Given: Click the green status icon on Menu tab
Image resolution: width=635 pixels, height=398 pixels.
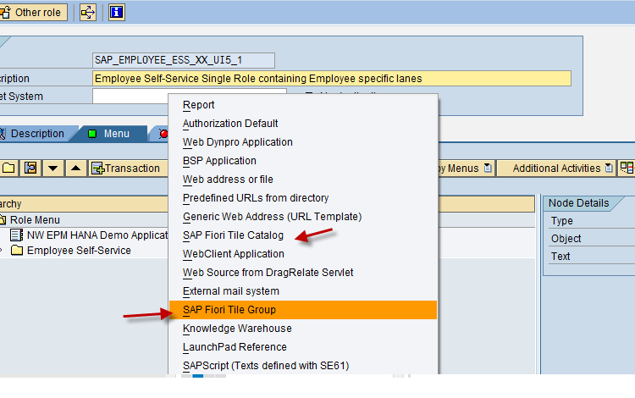Looking at the screenshot, I should 92,134.
